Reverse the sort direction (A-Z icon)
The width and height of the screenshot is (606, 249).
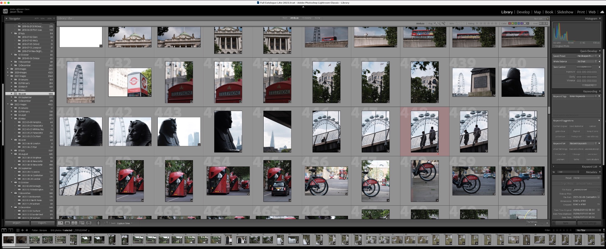tap(107, 223)
